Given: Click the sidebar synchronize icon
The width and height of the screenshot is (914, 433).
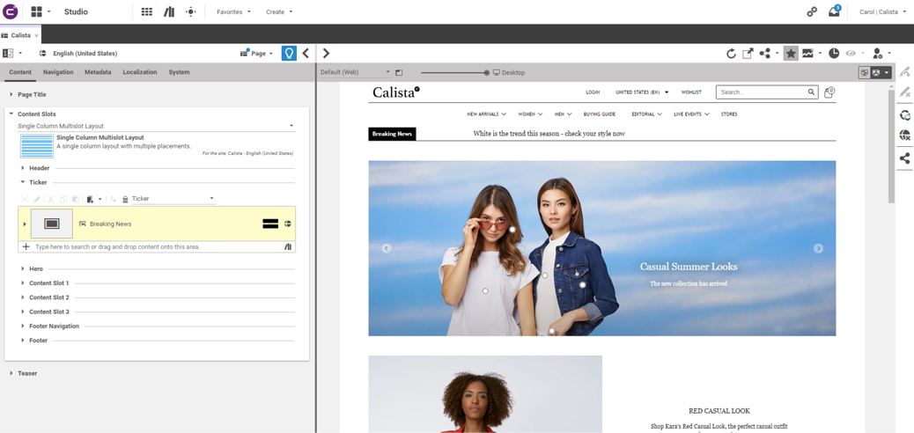Looking at the screenshot, I should [x=904, y=114].
